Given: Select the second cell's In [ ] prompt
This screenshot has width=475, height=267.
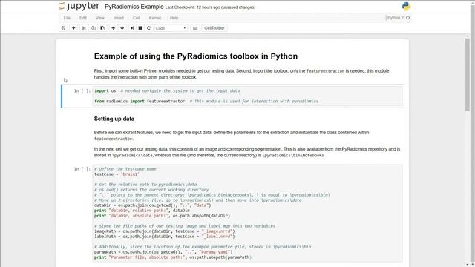Looking at the screenshot, I should click(x=82, y=169).
